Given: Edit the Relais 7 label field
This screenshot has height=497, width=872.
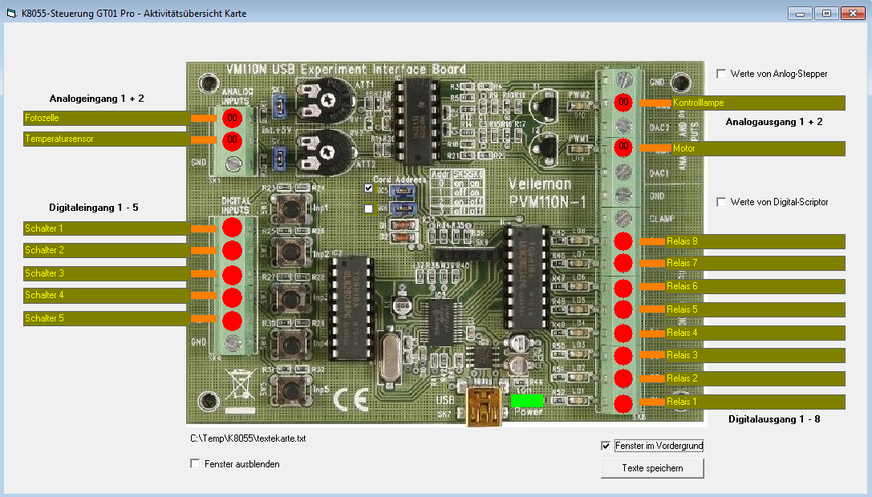Looking at the screenshot, I should click(x=755, y=263).
